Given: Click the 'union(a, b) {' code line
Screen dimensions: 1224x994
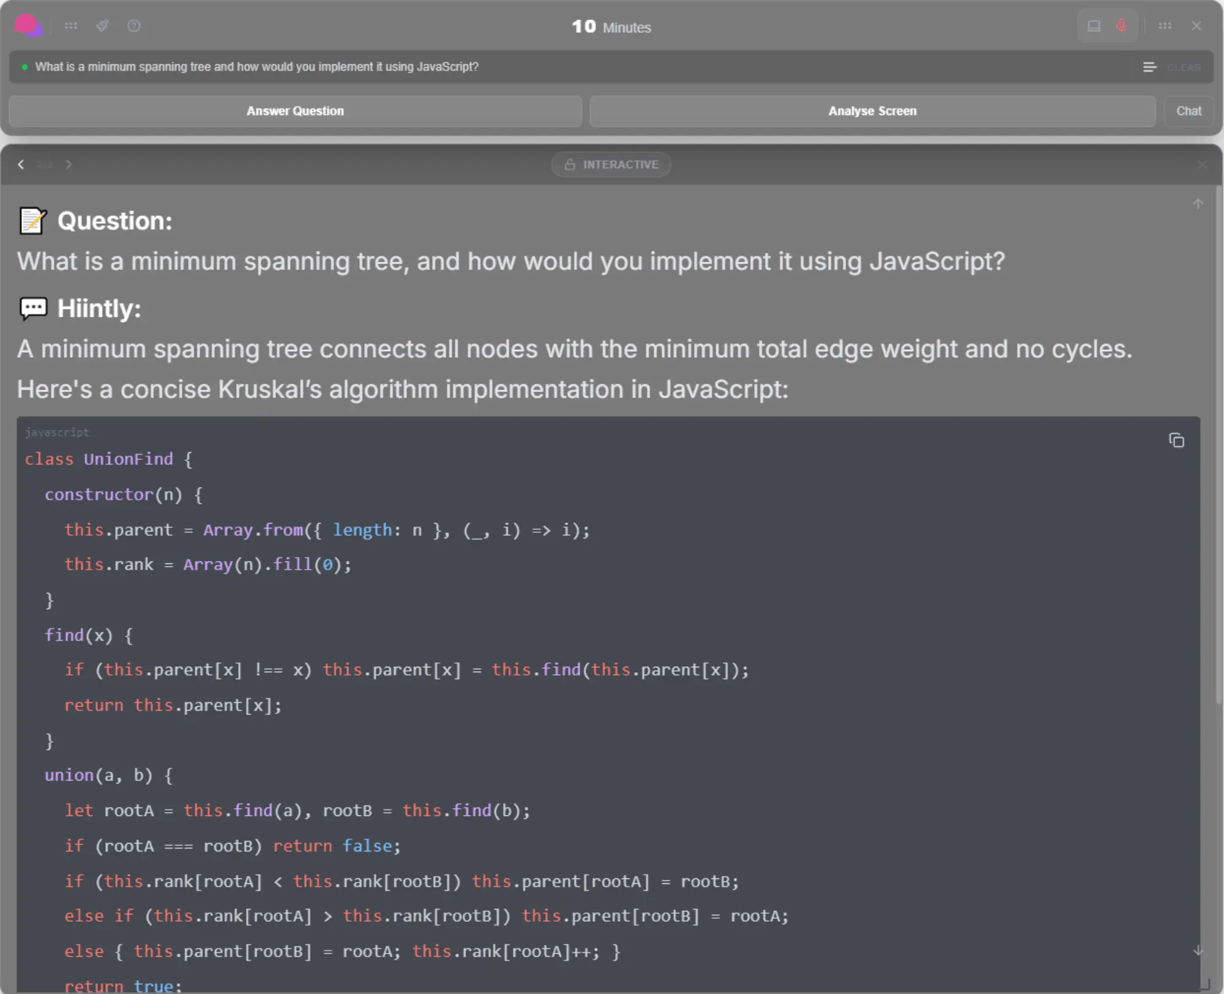Looking at the screenshot, I should pyautogui.click(x=109, y=775).
